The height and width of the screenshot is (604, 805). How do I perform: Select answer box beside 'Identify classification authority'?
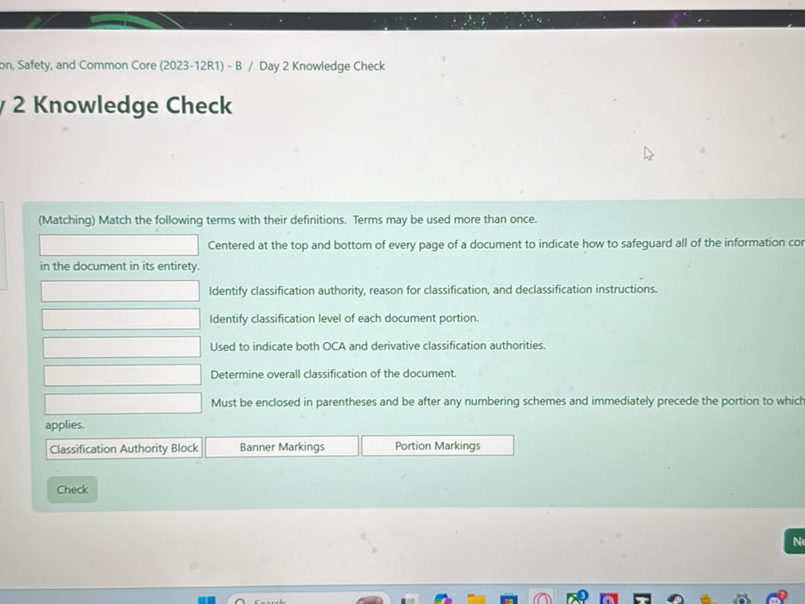tap(120, 291)
